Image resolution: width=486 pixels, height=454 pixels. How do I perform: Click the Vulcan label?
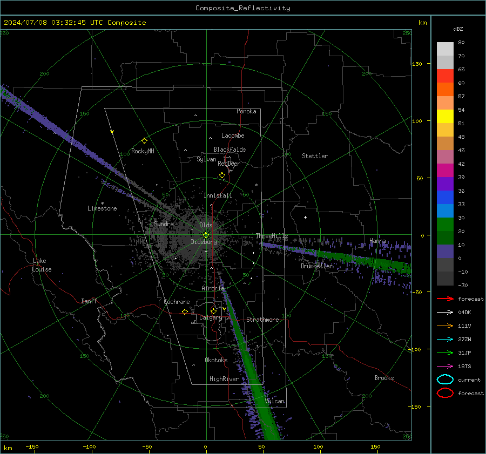tap(275, 401)
